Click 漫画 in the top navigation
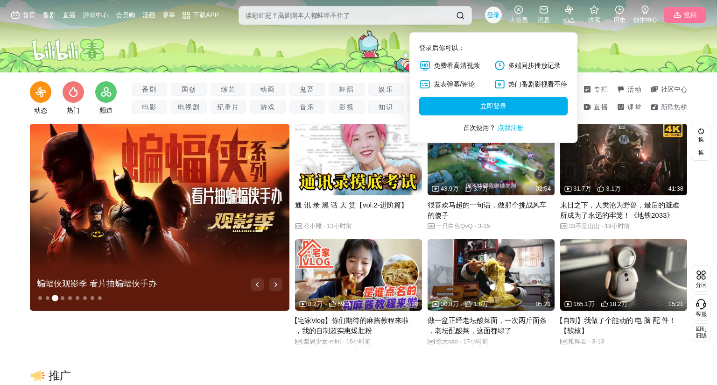 coord(149,15)
